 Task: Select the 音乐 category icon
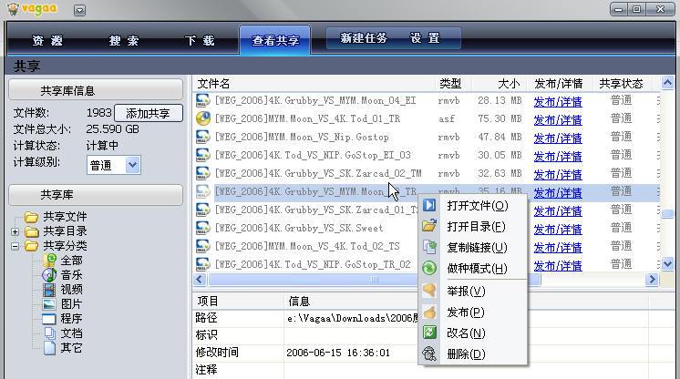tap(50, 275)
